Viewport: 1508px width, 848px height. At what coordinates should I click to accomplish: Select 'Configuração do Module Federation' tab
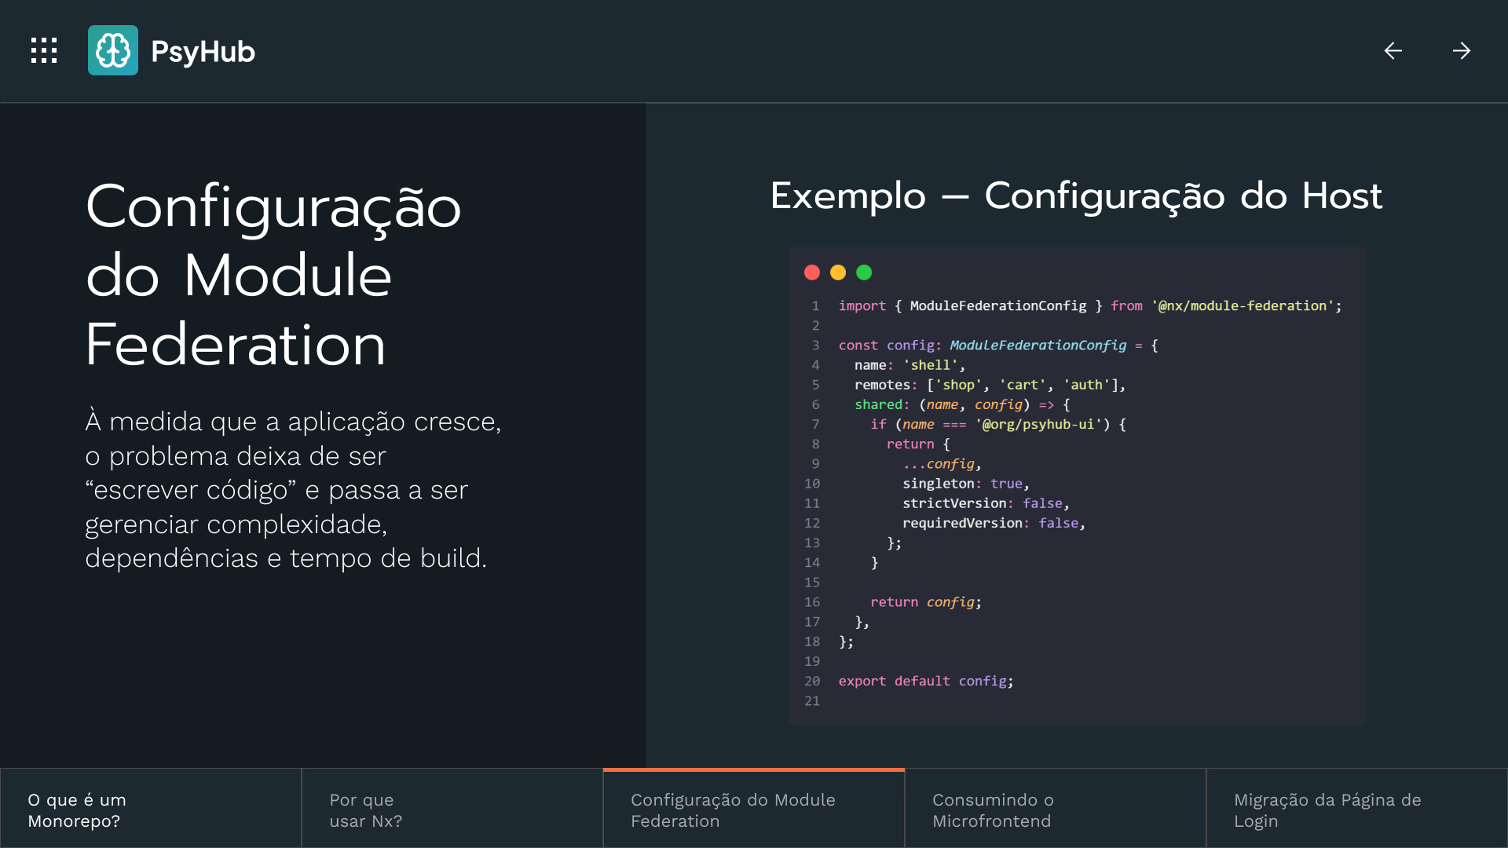point(753,810)
